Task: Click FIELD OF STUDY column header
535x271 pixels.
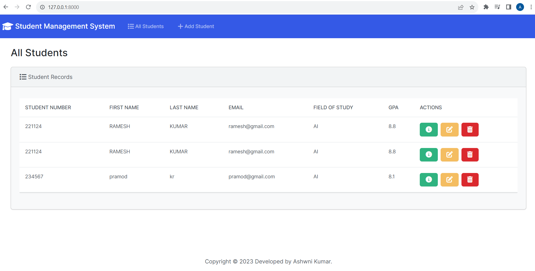Action: point(333,108)
